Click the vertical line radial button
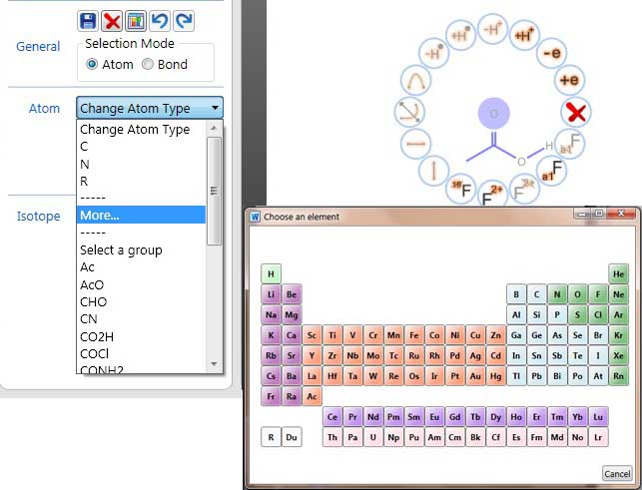This screenshot has height=490, width=642. pyautogui.click(x=433, y=170)
